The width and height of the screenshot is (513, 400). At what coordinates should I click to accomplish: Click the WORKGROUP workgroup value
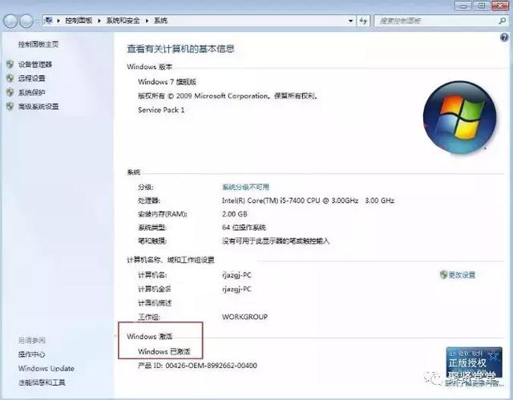point(244,317)
